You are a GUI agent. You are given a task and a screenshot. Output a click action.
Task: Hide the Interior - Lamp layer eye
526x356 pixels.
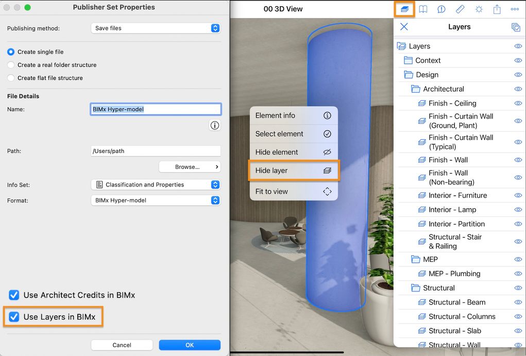point(518,210)
